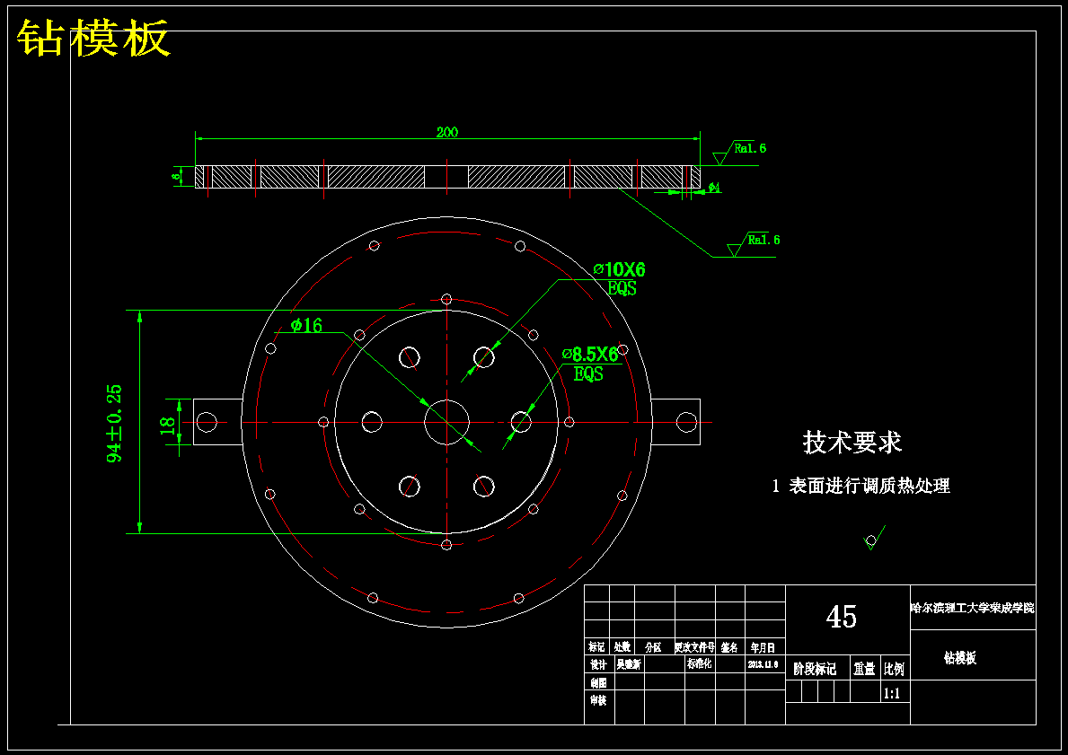Screen dimensions: 1068x755
Task: Click the material number '45' in title block
Action: (x=841, y=617)
